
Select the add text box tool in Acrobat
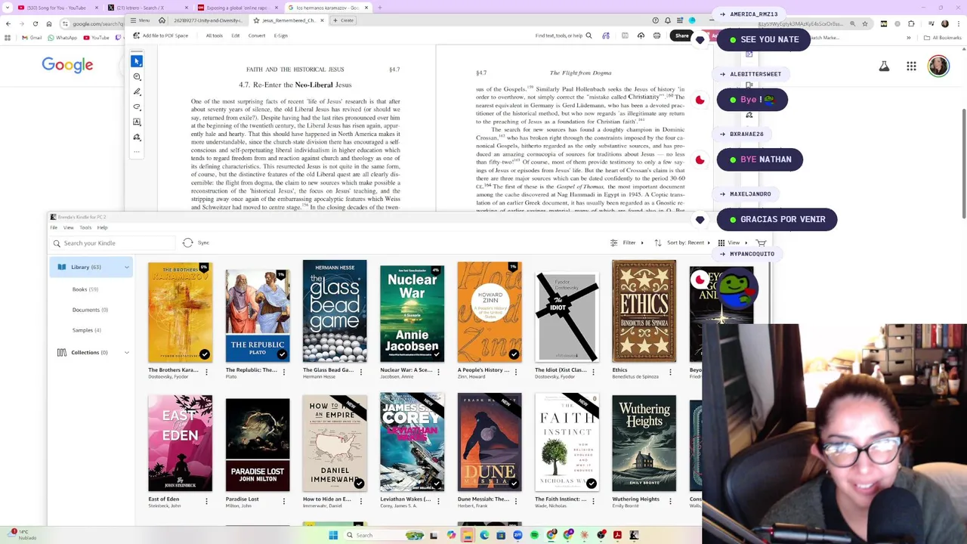[x=137, y=122]
